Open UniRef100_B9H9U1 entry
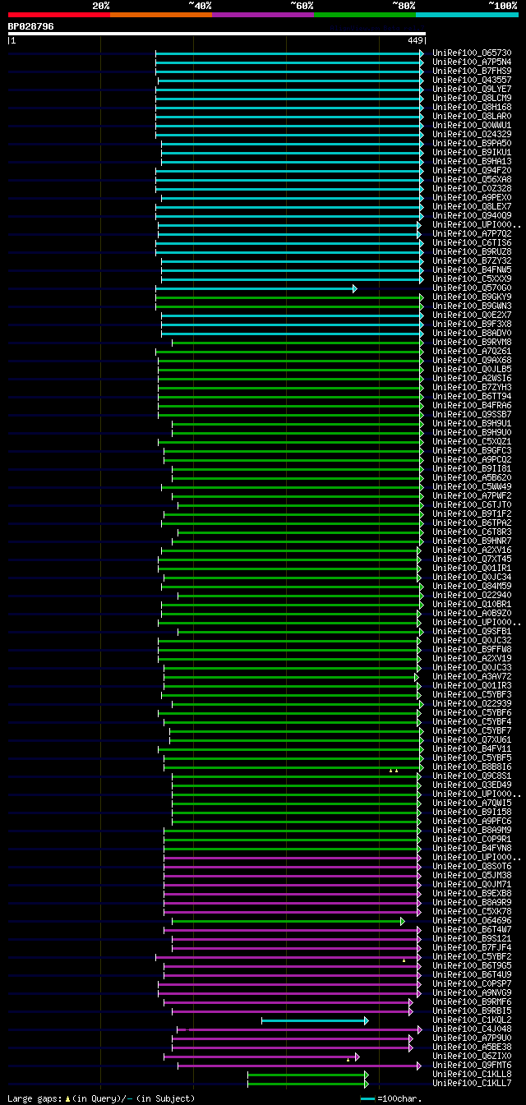Viewport: 526px width, 1105px height. 473,423
